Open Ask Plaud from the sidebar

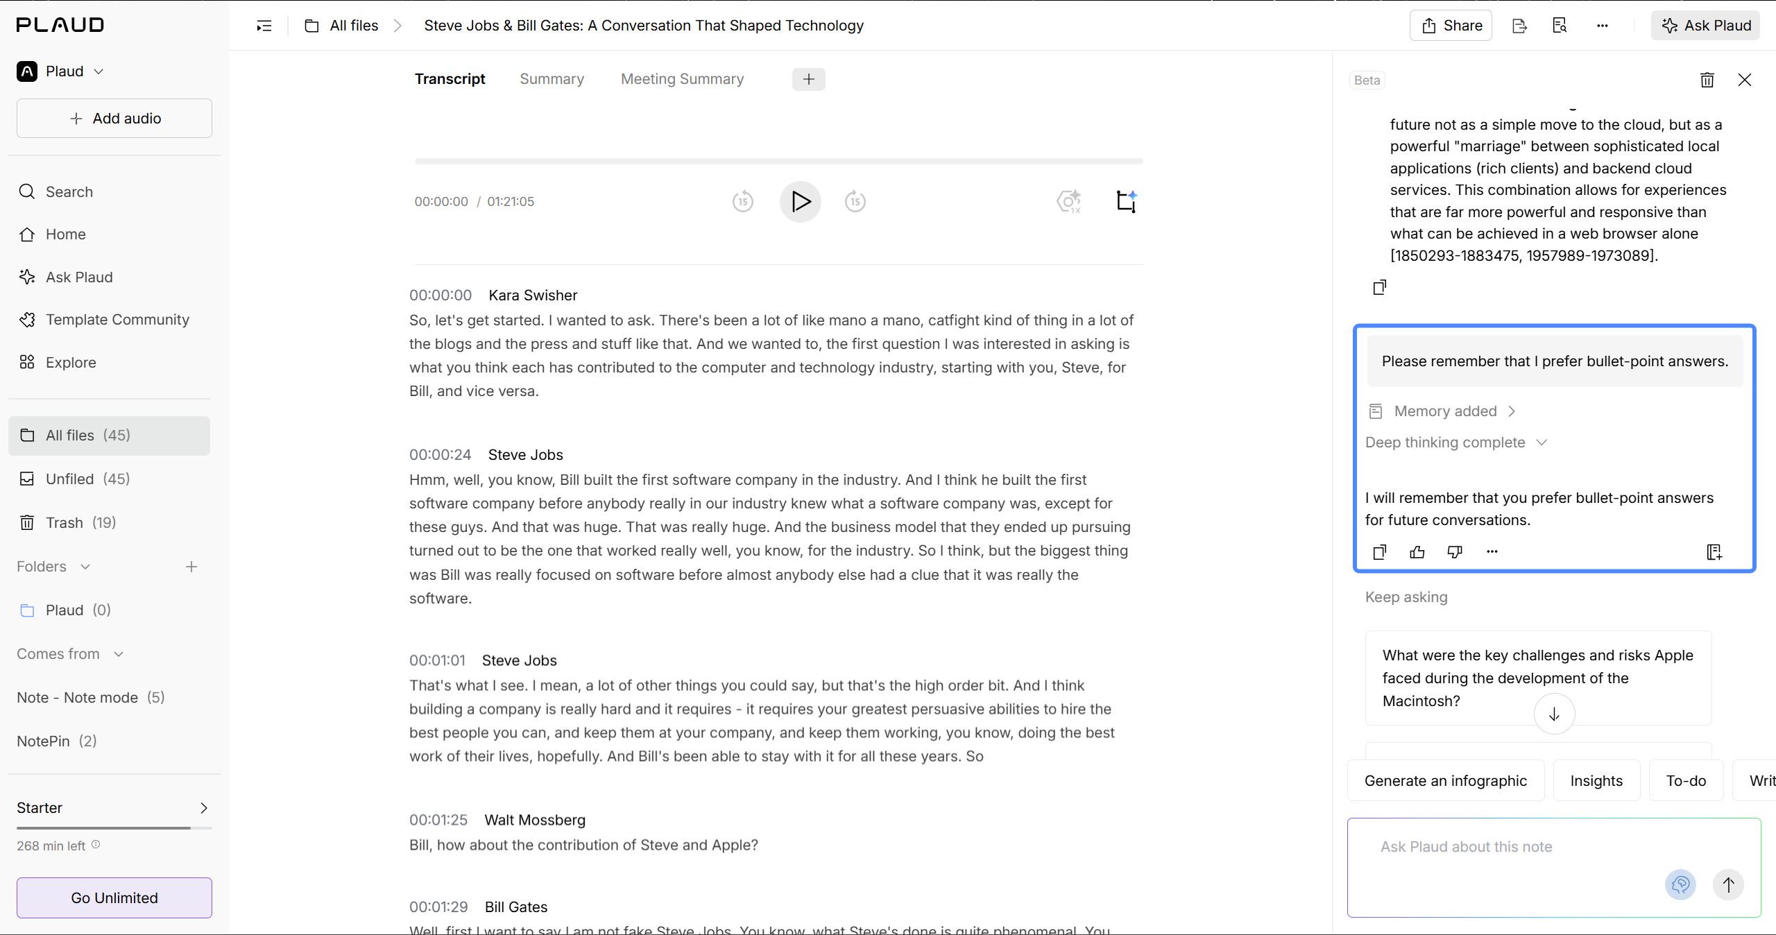point(109,277)
